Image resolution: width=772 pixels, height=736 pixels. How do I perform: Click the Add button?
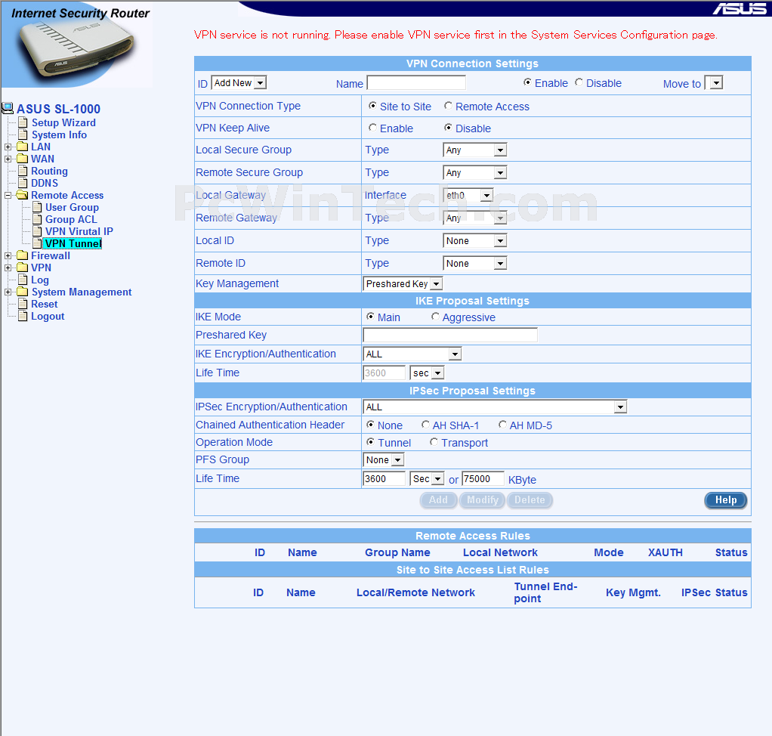point(438,500)
